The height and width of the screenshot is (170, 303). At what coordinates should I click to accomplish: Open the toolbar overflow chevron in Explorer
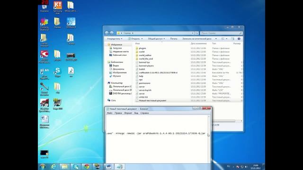coord(216,39)
